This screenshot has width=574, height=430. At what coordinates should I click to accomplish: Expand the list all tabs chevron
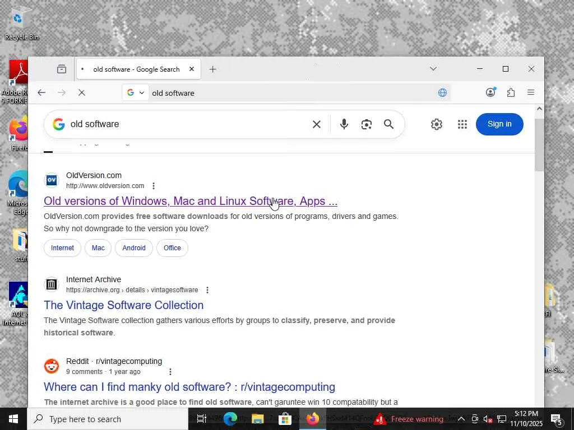pyautogui.click(x=433, y=69)
